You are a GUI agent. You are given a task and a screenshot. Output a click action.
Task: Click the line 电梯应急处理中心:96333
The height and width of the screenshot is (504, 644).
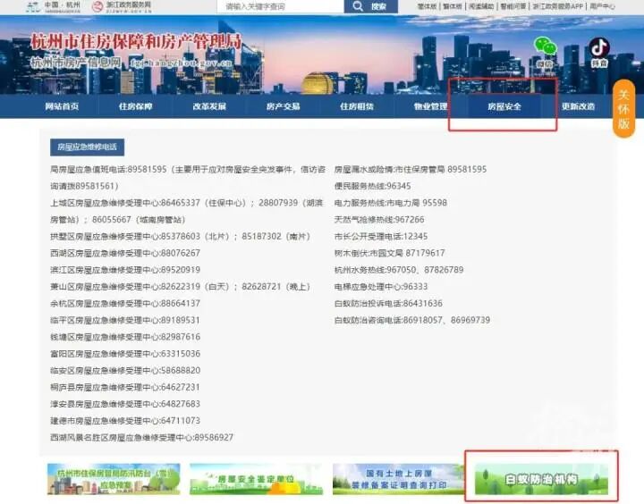[x=381, y=287]
